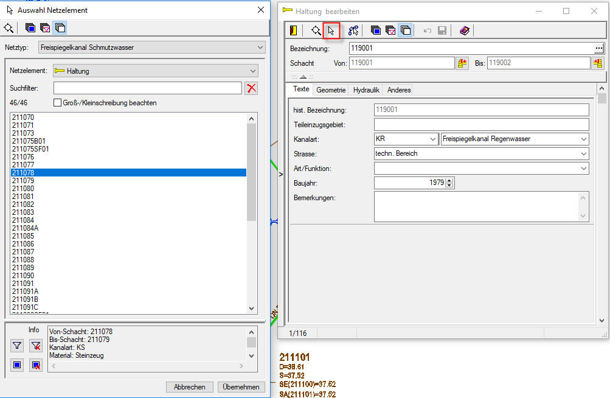
Task: Switch to the Geometrie tab
Action: 331,90
